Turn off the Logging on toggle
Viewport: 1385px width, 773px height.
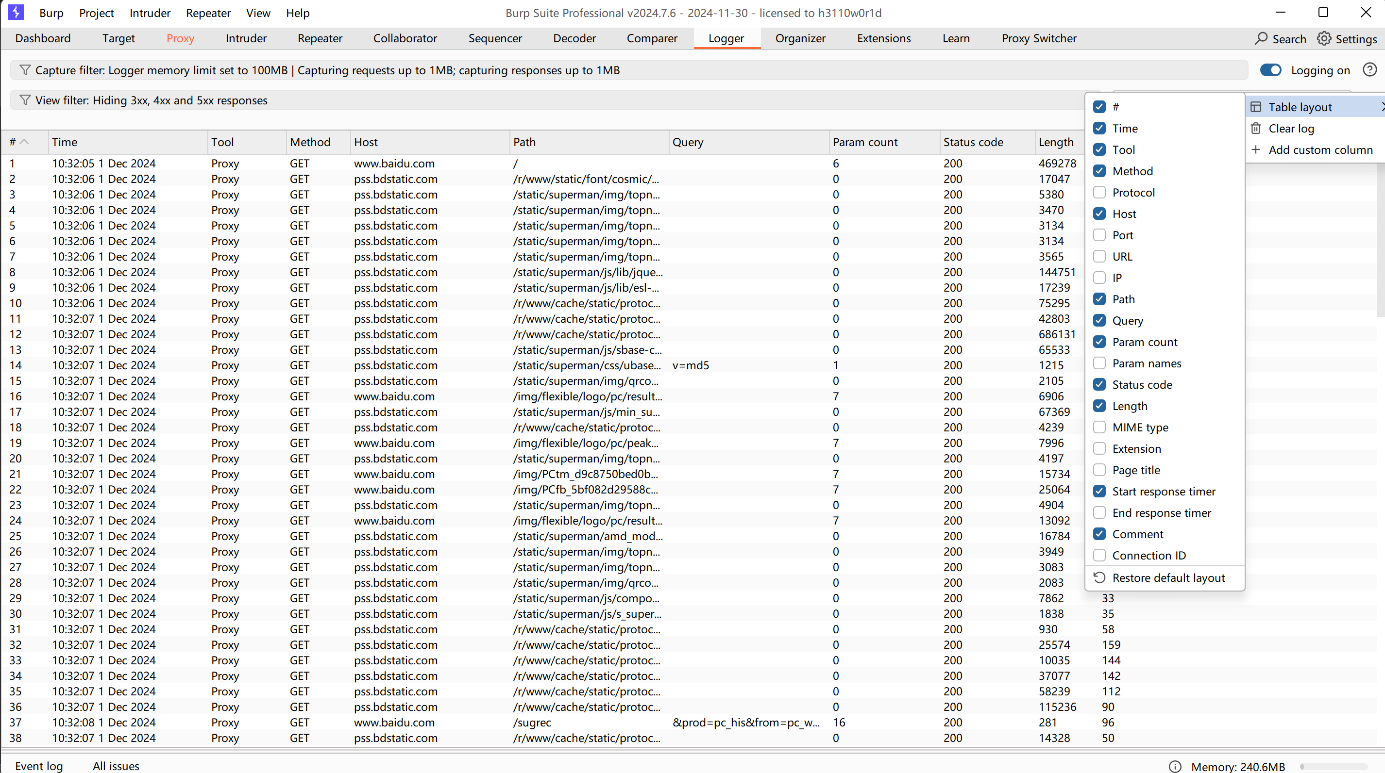point(1271,70)
